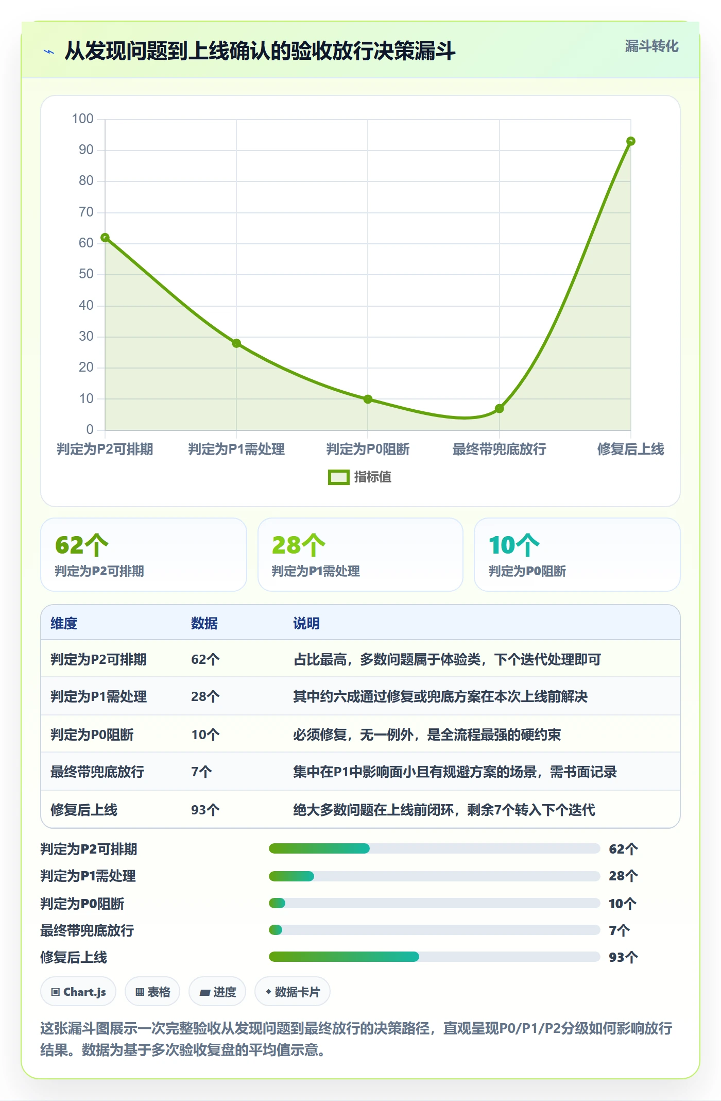
Task: Click the chart point at 判定为P2可排期
Action: 105,238
